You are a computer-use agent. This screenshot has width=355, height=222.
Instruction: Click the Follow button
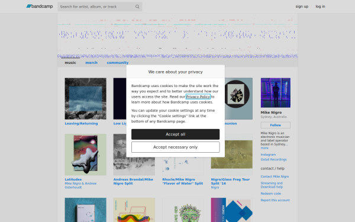276,125
